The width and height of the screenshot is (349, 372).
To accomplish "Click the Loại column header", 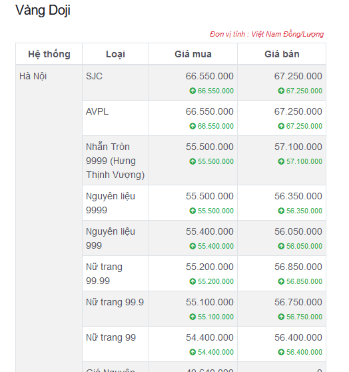I will 115,54.
